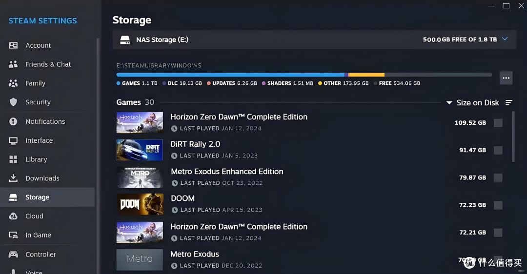
Task: Open Cloud settings
Action: (47, 216)
